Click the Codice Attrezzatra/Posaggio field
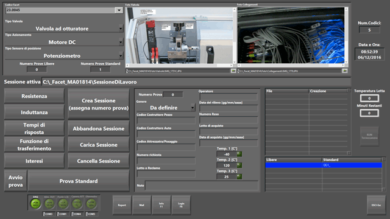Viewport: 390px width, 219px height. coord(166,147)
